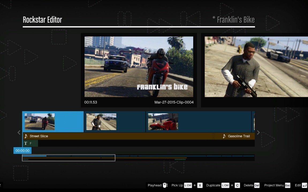Viewport: 308px width, 192px height.
Task: Click the C key icon for Duplicate
Action: point(237,185)
